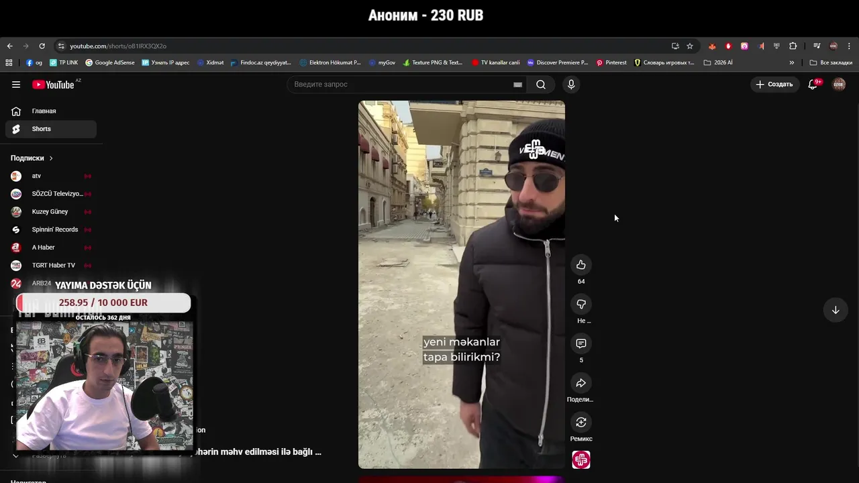
Task: Open Chrome profile avatar in toolbar
Action: tap(833, 46)
